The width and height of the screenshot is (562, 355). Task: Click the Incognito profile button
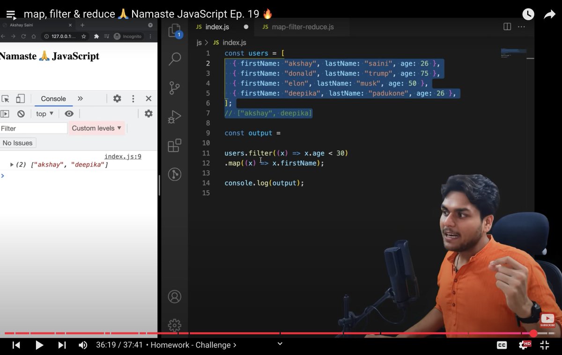coord(127,36)
